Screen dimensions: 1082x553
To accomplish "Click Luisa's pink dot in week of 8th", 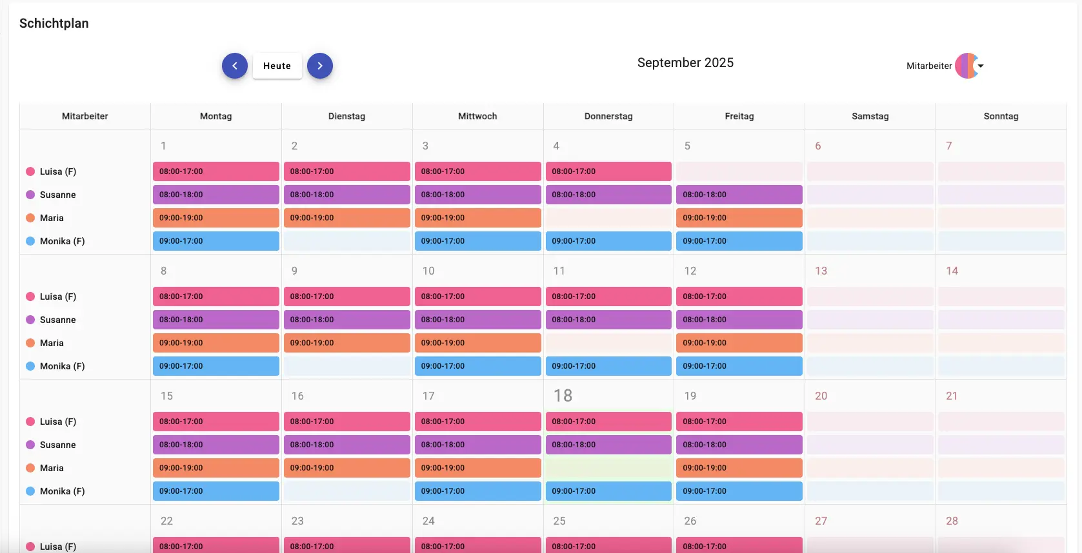I will (30, 296).
